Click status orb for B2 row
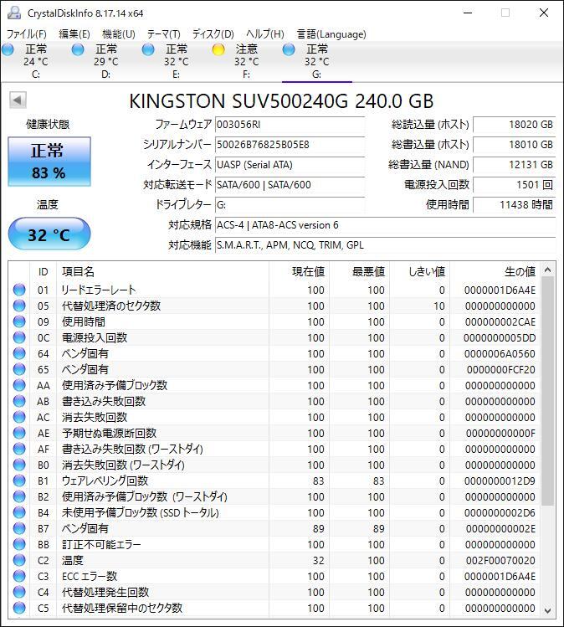Image resolution: width=564 pixels, height=627 pixels. (19, 496)
